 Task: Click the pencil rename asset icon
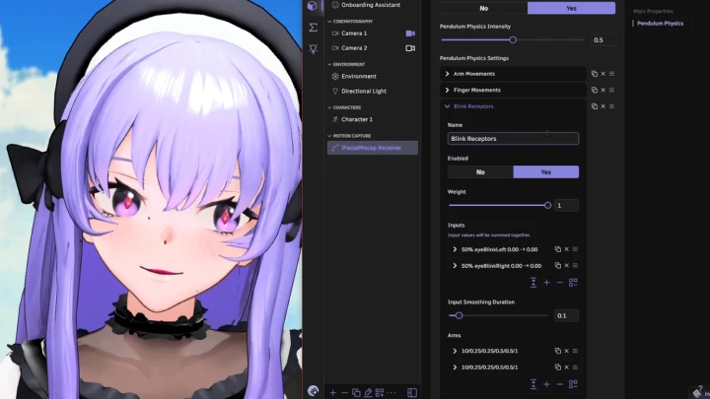click(x=368, y=393)
